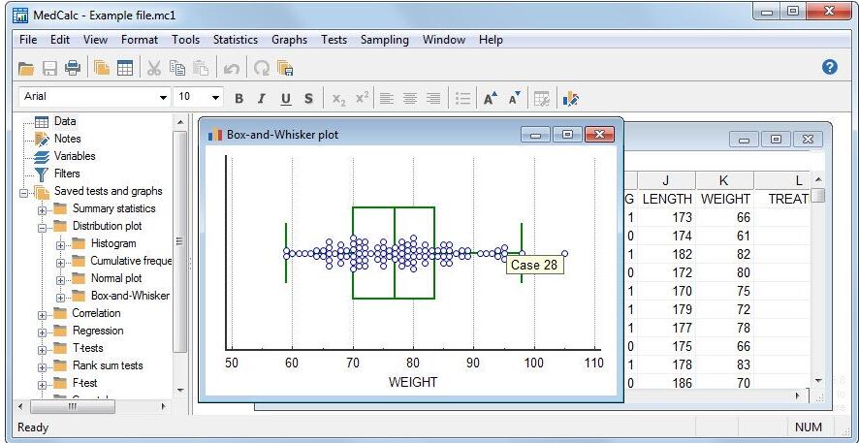The width and height of the screenshot is (859, 443).
Task: Open the font size 10 dropdown
Action: [215, 98]
